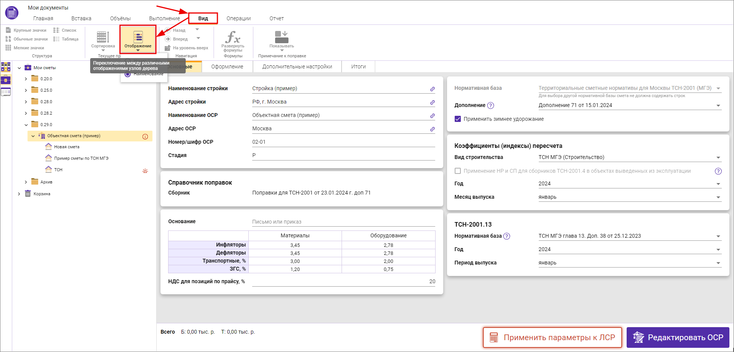The image size is (734, 352).
Task: Open the Операции ribbon tab
Action: coord(238,18)
